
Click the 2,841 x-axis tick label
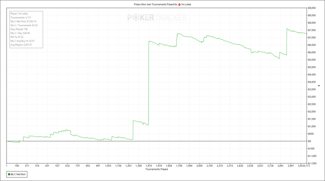click(x=280, y=166)
